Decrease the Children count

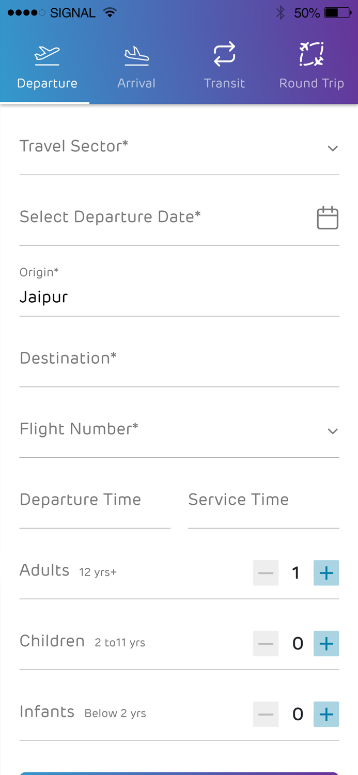click(266, 643)
